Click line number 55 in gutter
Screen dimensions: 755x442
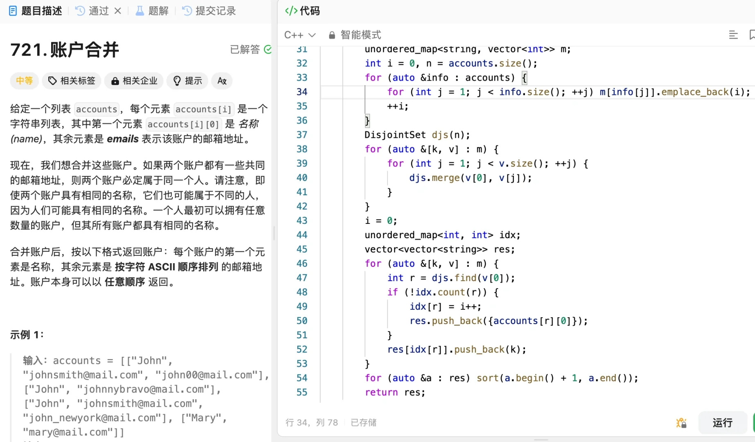coord(302,392)
